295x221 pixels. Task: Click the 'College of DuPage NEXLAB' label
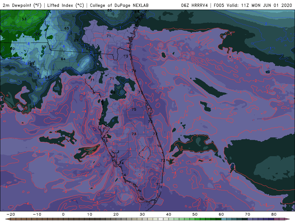pyautogui.click(x=119, y=5)
